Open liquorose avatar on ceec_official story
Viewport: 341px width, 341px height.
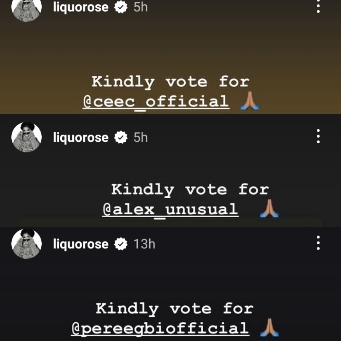pyautogui.click(x=27, y=9)
